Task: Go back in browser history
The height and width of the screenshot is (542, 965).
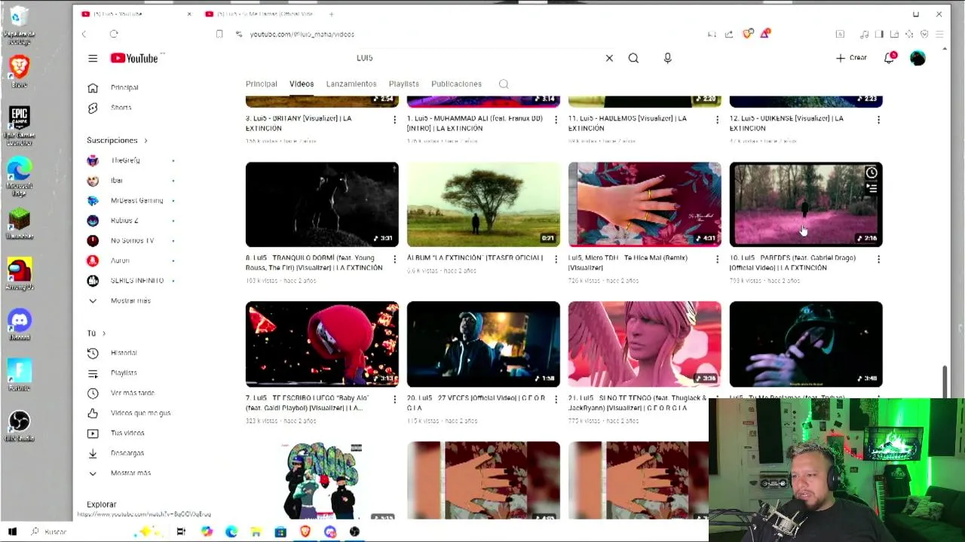Action: (84, 34)
